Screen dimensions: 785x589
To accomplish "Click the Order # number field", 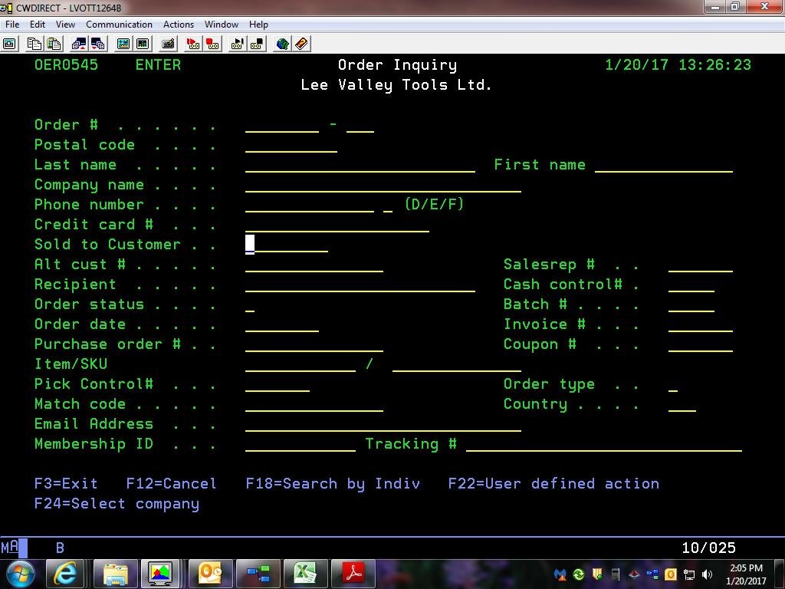I will pyautogui.click(x=282, y=125).
